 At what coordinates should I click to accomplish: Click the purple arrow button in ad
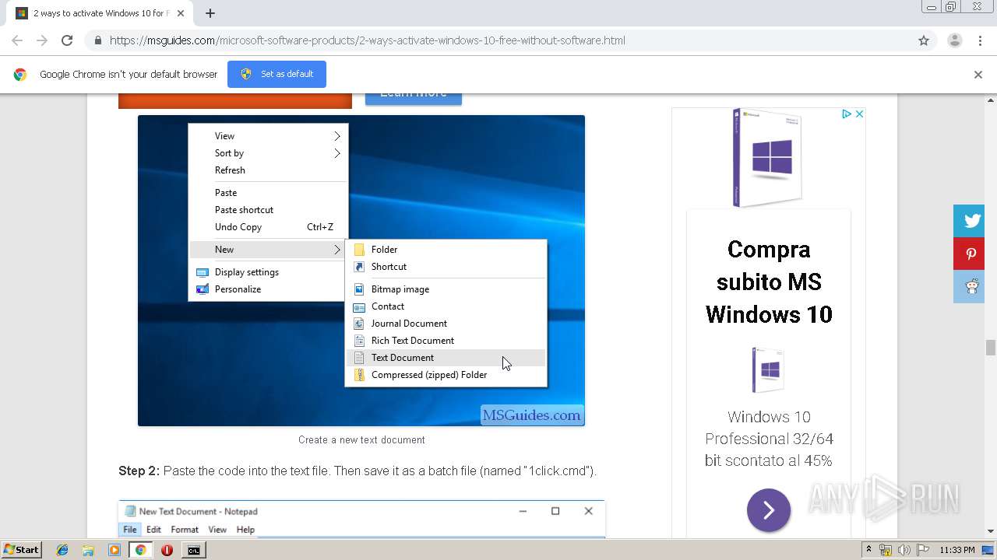point(769,510)
